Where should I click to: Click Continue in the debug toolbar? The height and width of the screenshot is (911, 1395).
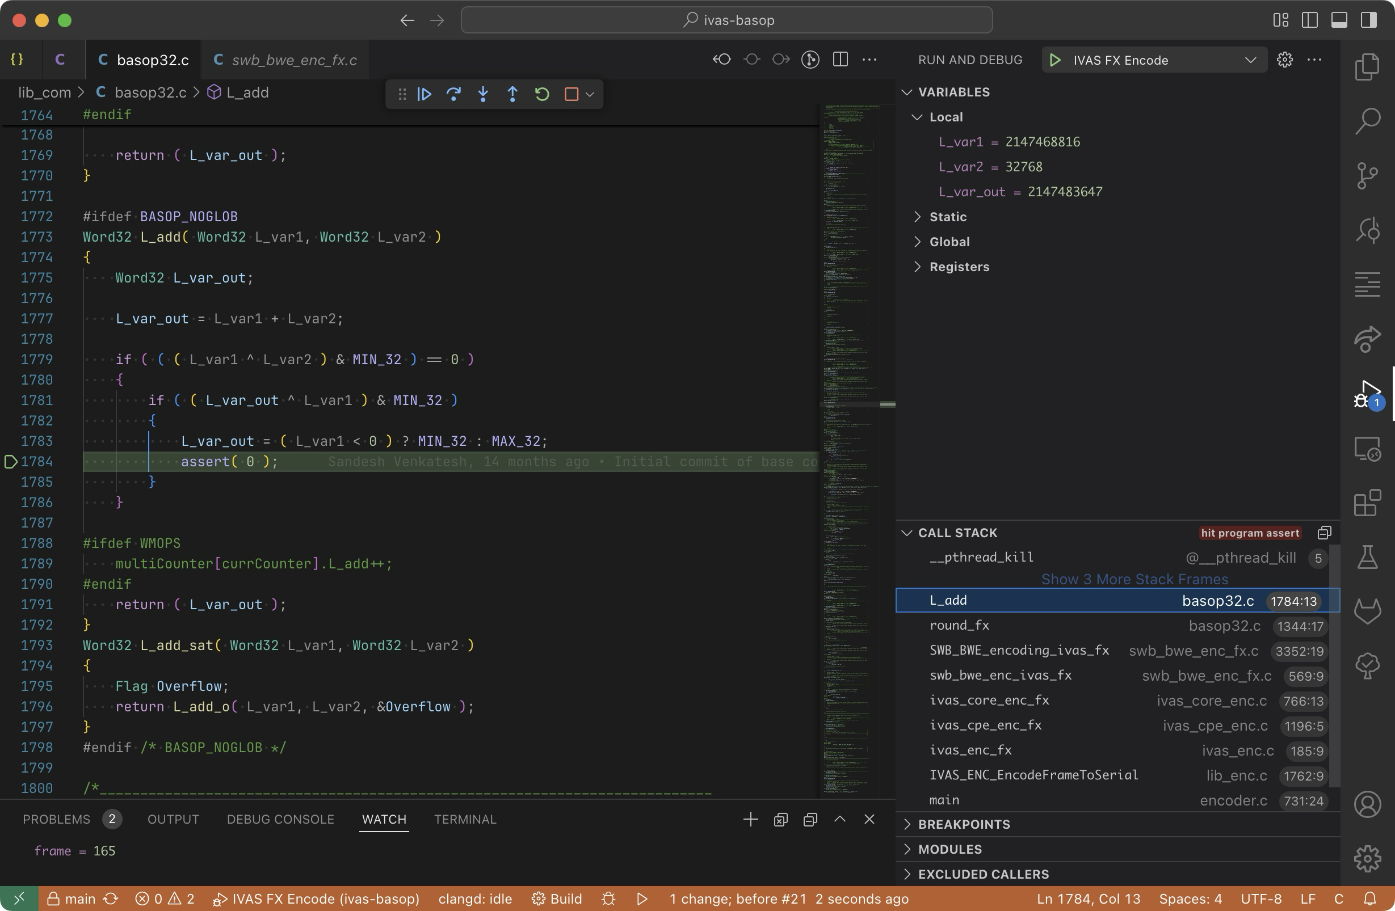[425, 94]
